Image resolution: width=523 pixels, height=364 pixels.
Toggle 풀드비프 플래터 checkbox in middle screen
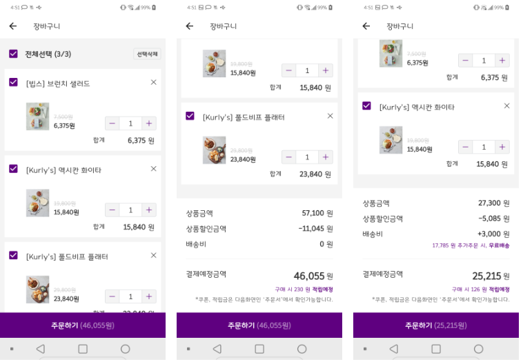tap(190, 116)
